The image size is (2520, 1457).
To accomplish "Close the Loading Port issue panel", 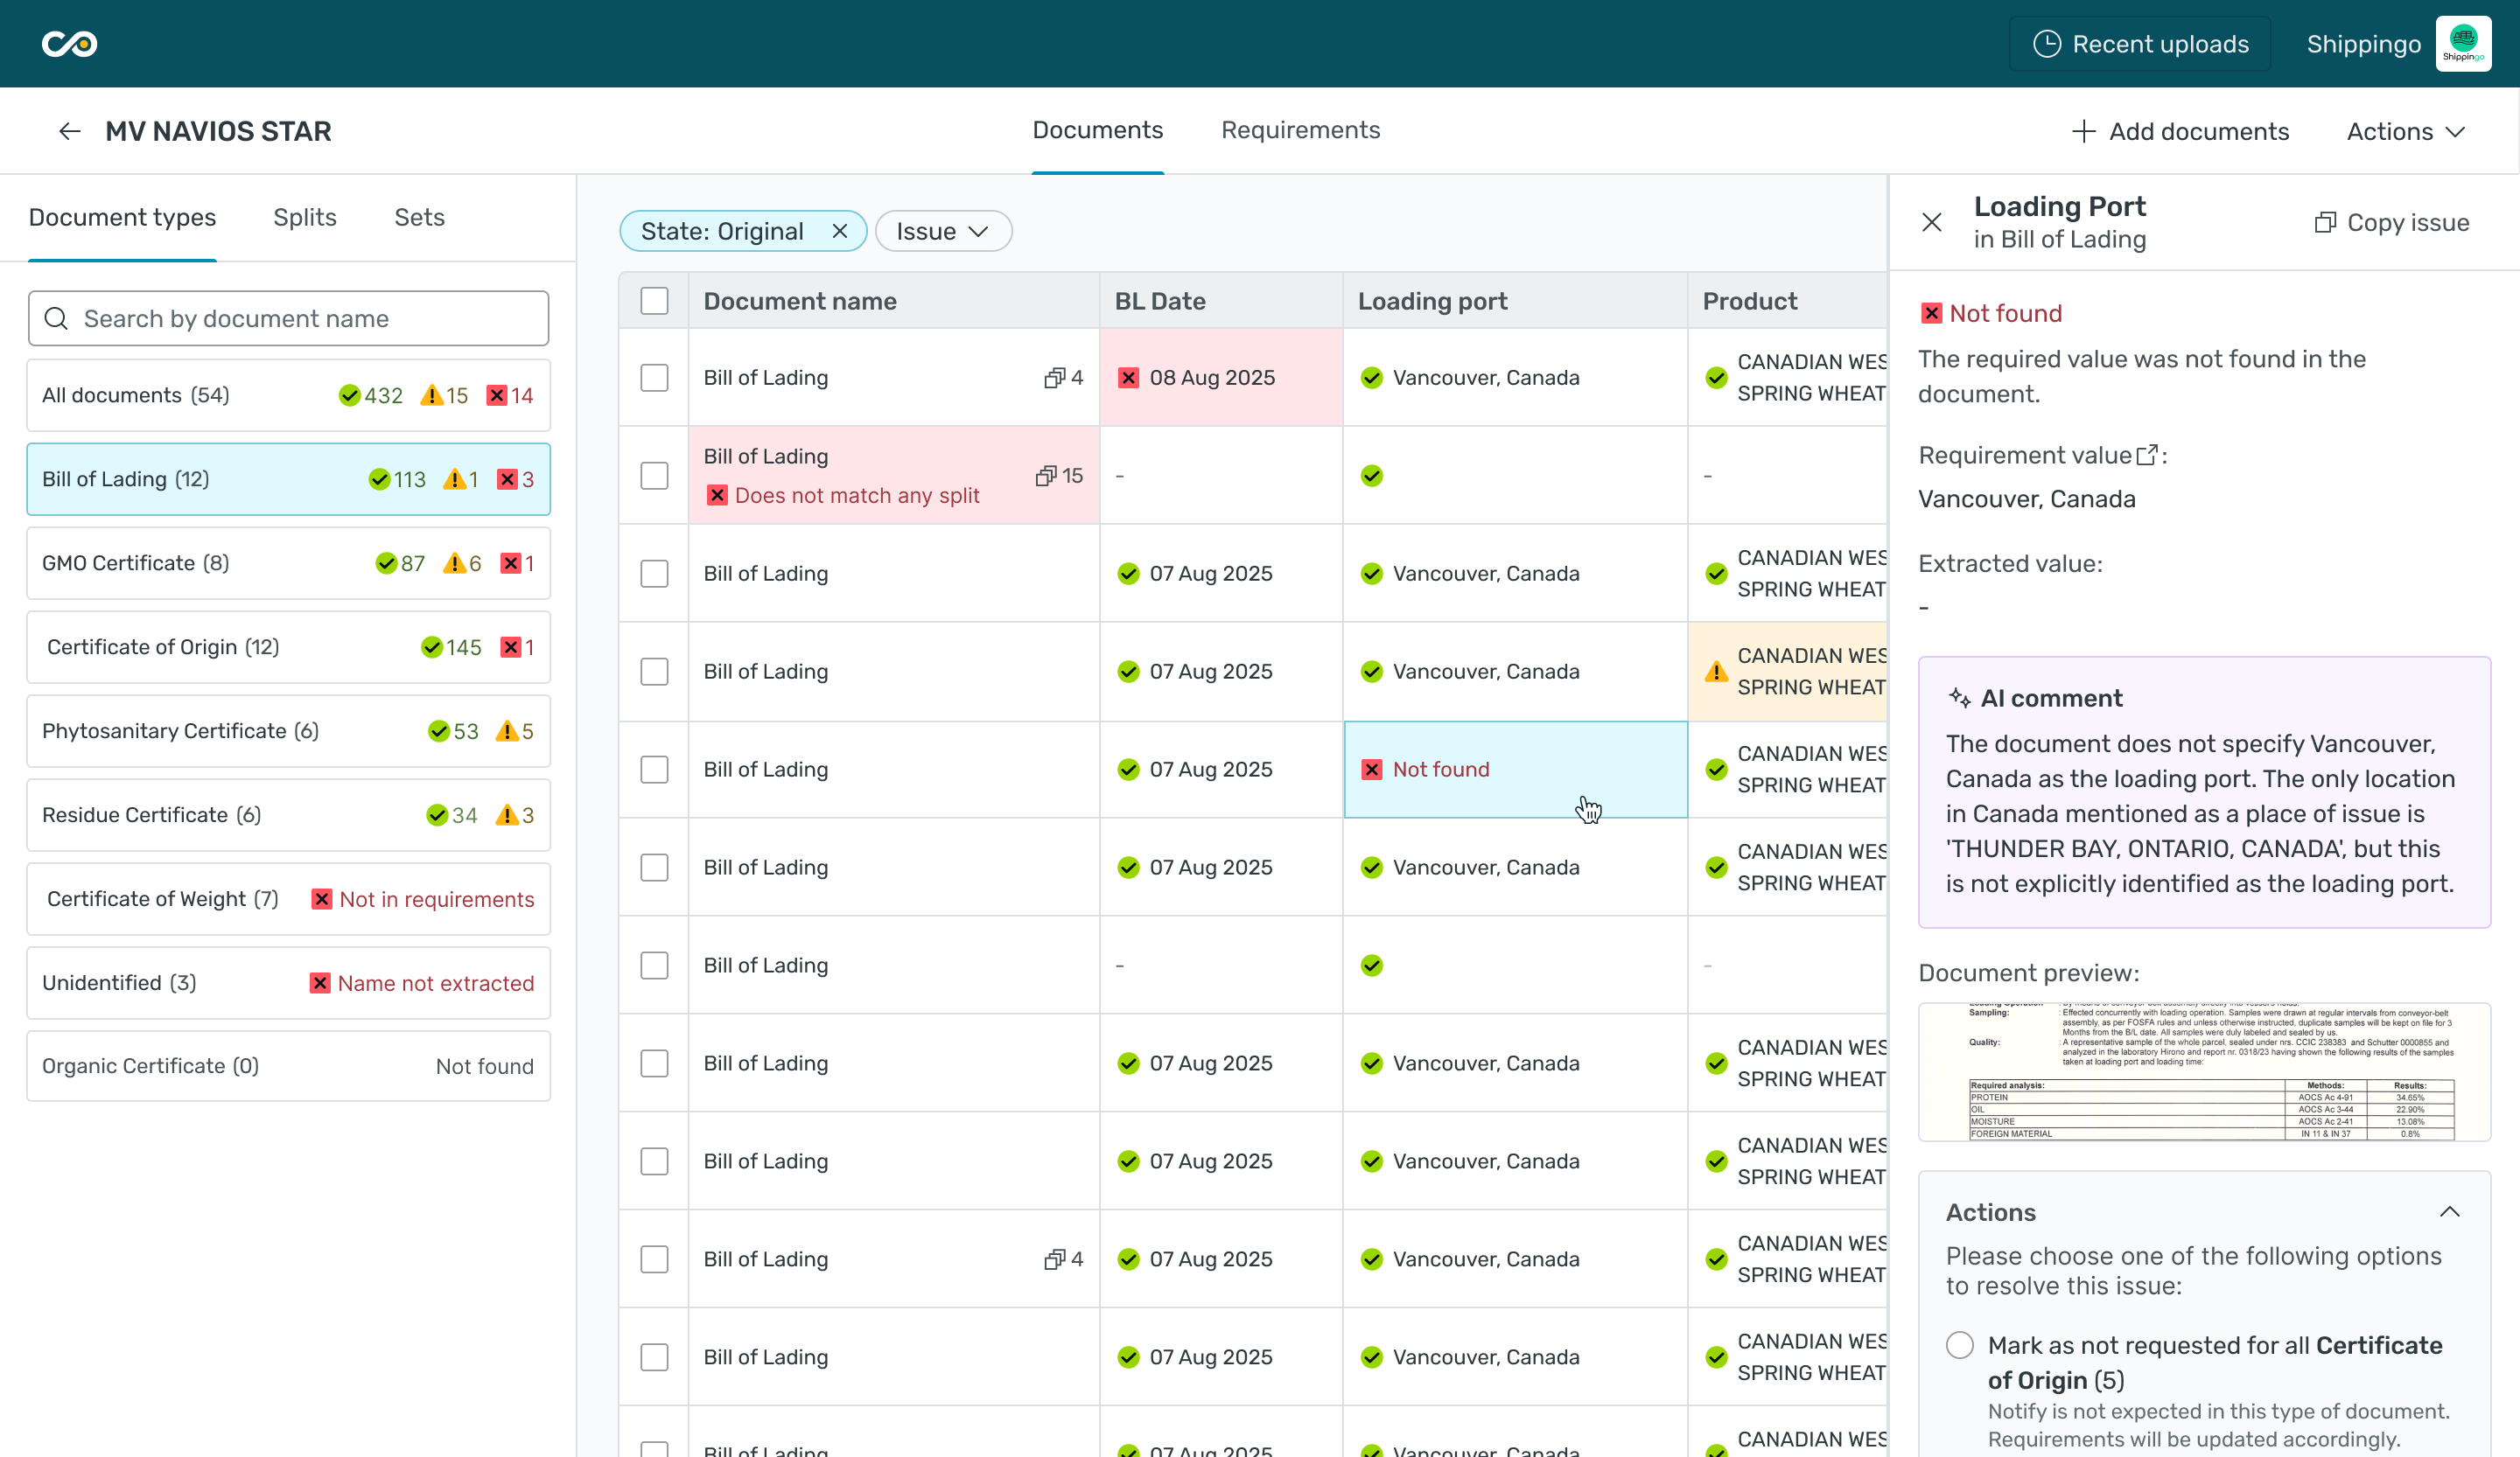I will 1931,222.
